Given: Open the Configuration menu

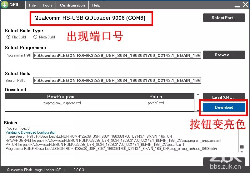Looking at the screenshot, I should tap(72, 5).
